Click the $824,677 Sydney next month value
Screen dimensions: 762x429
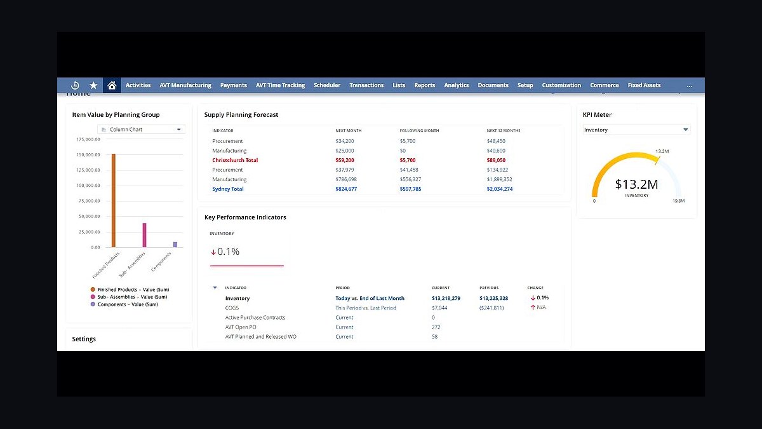(x=346, y=189)
